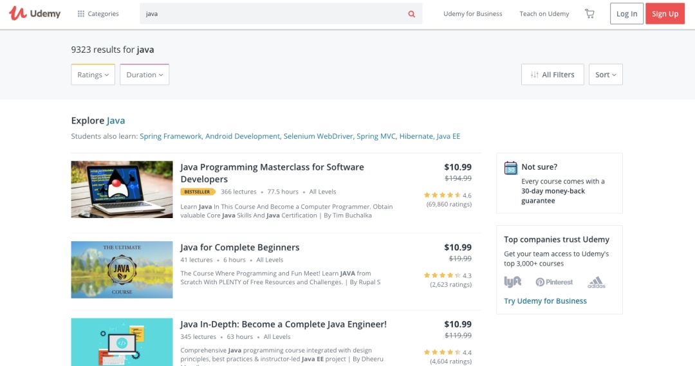The width and height of the screenshot is (695, 366).
Task: Open the shopping cart
Action: [589, 14]
